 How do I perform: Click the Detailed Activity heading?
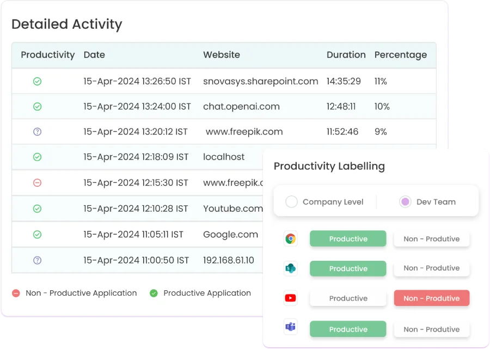coord(67,25)
